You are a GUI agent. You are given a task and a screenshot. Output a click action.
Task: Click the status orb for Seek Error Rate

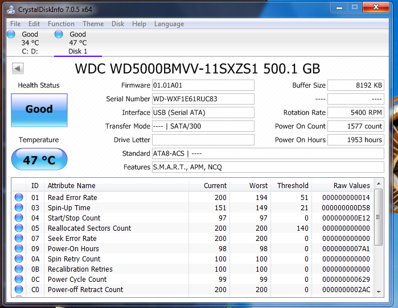pyautogui.click(x=19, y=238)
